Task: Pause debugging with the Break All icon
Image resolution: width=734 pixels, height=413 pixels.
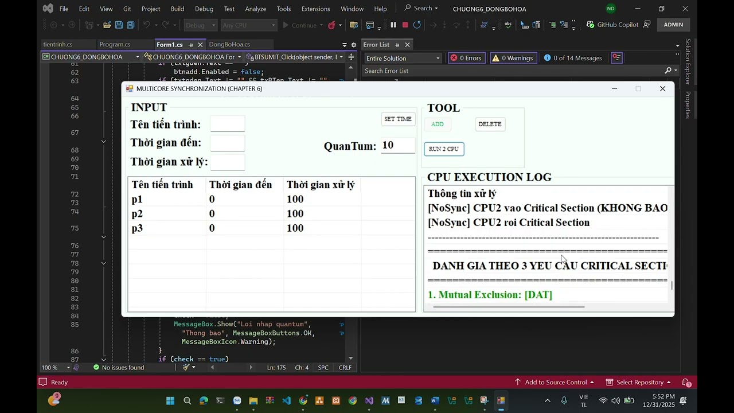Action: click(x=393, y=25)
